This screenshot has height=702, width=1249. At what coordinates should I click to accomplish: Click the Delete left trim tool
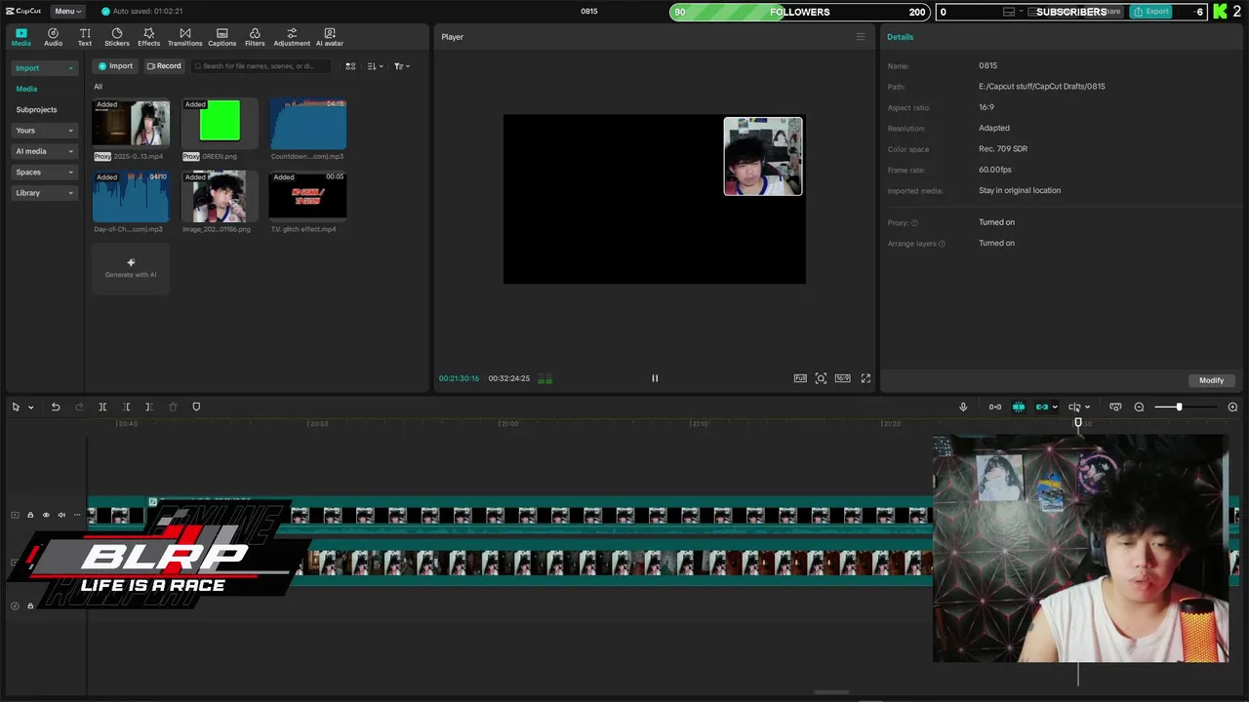(126, 407)
